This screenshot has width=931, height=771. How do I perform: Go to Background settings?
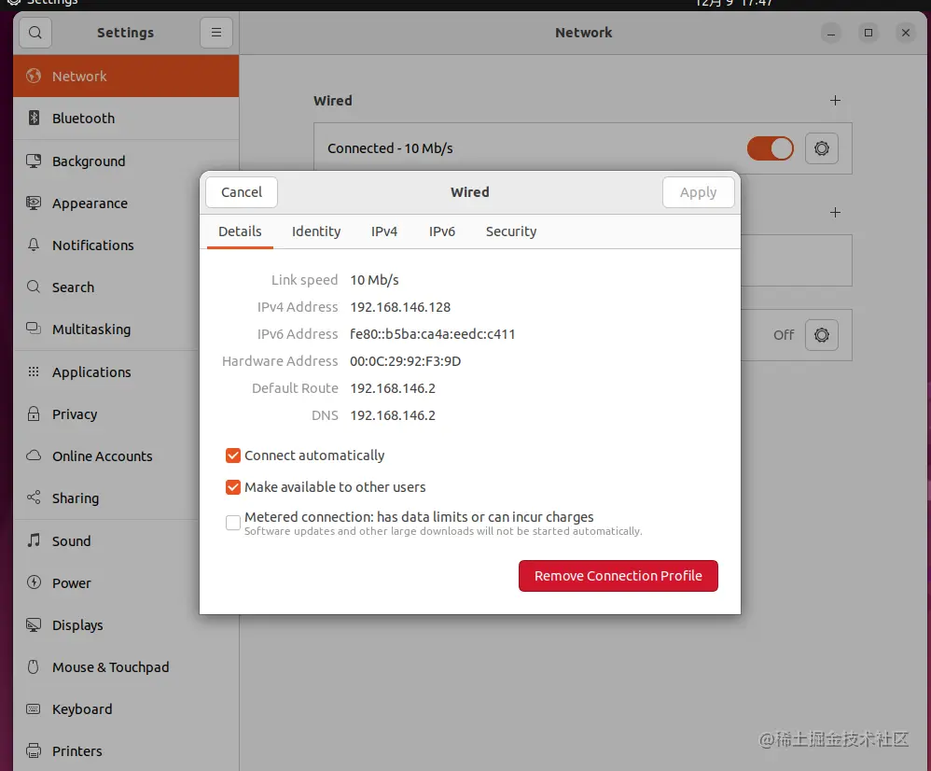point(89,161)
